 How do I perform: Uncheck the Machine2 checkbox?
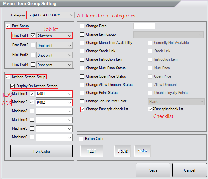32,102
